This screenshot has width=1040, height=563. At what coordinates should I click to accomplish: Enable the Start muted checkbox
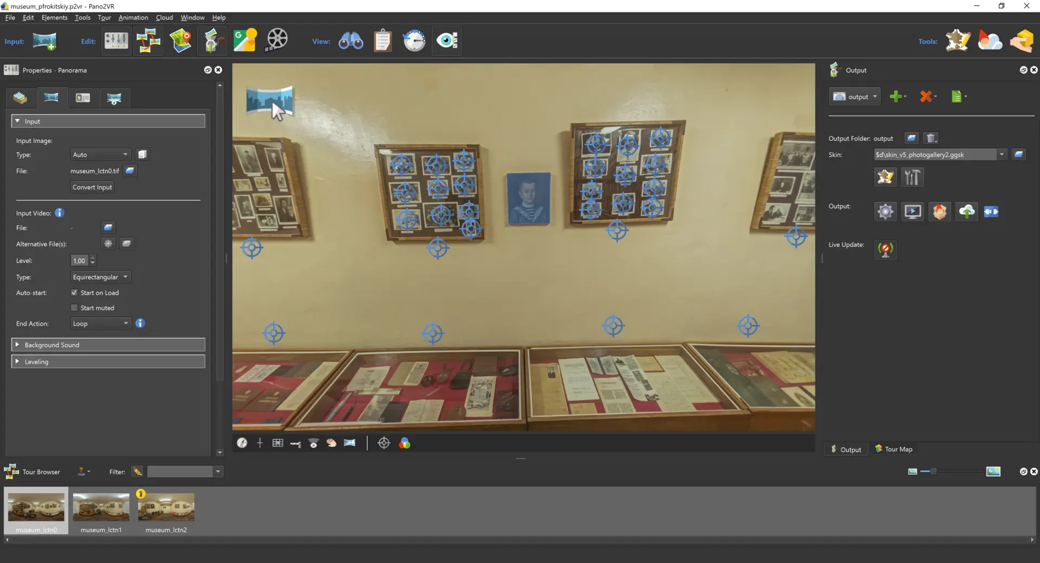click(x=74, y=308)
